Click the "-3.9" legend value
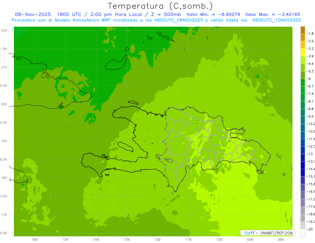This screenshot has width=315, height=243. click(x=311, y=56)
